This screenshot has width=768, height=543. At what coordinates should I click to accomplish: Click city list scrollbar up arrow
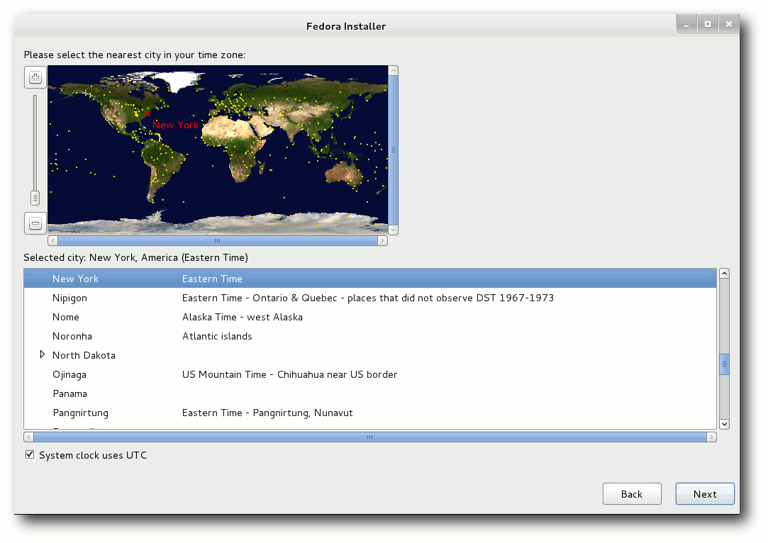pyautogui.click(x=725, y=273)
